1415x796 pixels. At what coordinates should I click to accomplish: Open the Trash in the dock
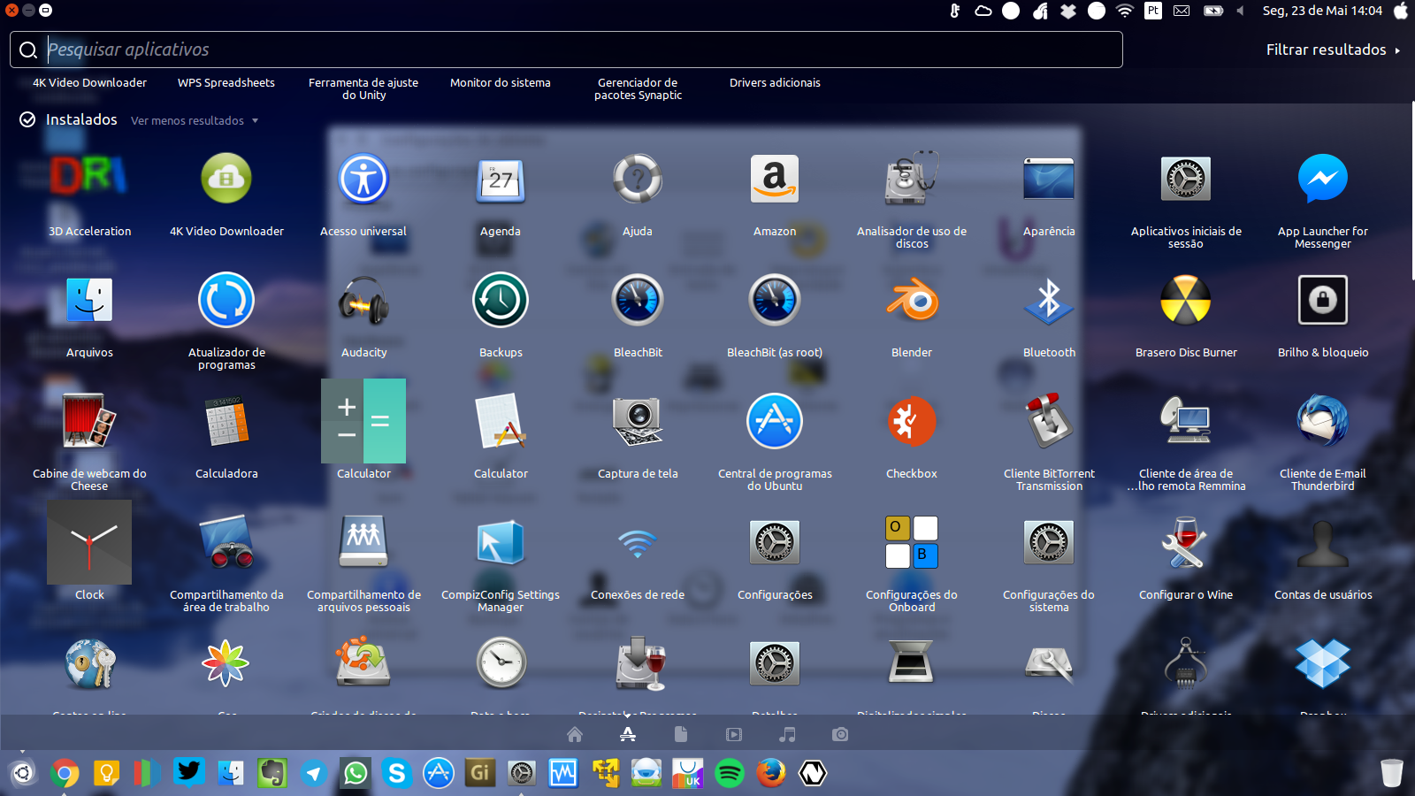coord(1392,773)
